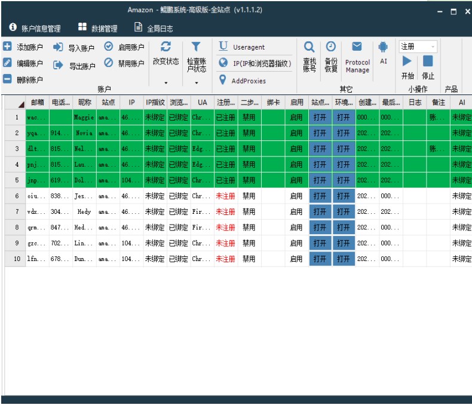This screenshot has width=472, height=405.
Task: Click the 全局日志 document icon
Action: pyautogui.click(x=138, y=27)
